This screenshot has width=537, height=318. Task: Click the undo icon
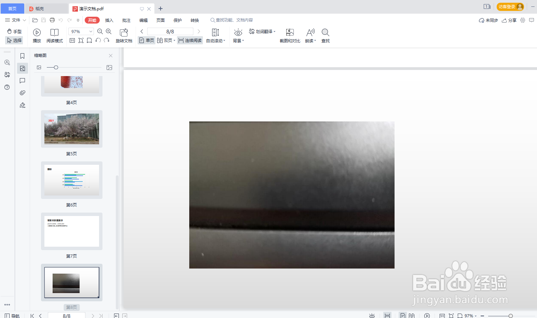61,20
